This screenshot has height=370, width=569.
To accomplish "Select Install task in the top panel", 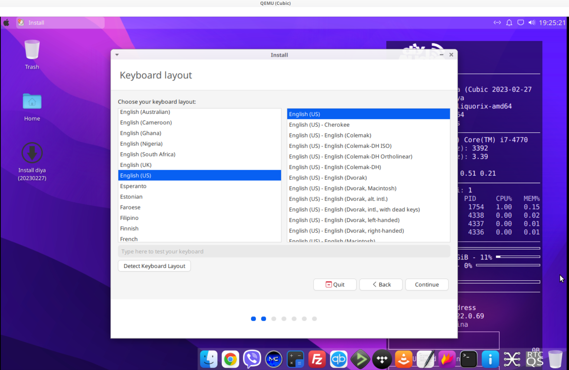I will coord(60,23).
